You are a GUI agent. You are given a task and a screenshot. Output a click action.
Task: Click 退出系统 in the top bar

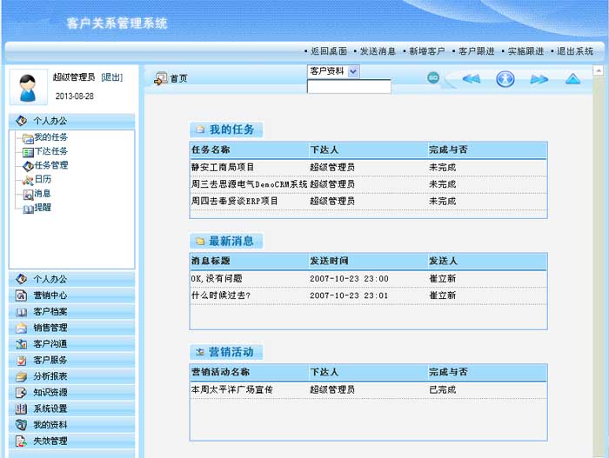[x=574, y=51]
